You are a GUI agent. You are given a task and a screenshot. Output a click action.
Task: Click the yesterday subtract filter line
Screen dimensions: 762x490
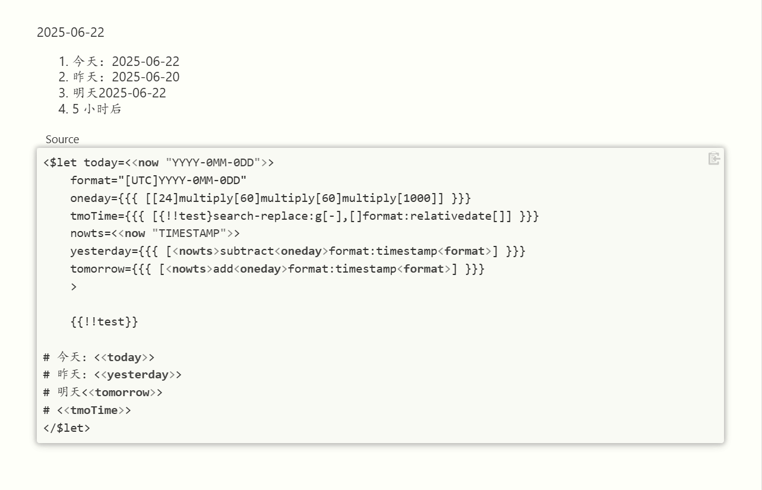pyautogui.click(x=298, y=251)
